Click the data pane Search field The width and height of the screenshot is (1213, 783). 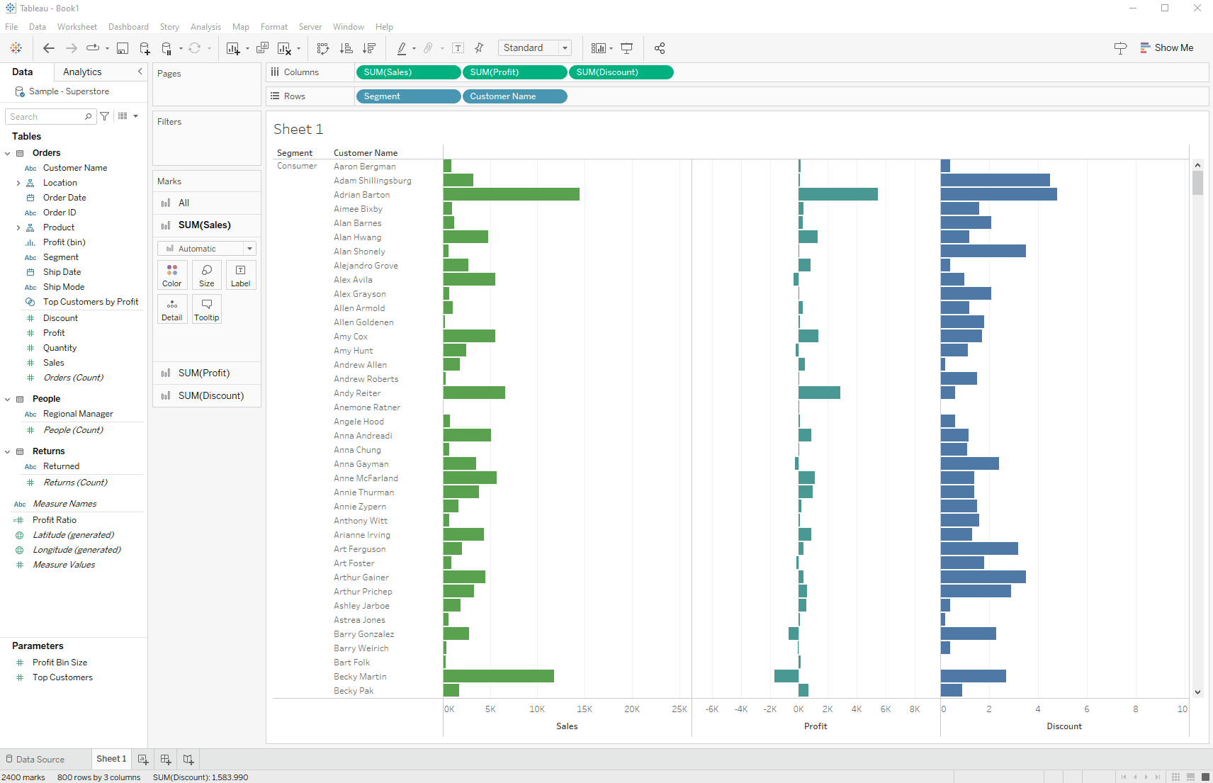click(x=46, y=117)
